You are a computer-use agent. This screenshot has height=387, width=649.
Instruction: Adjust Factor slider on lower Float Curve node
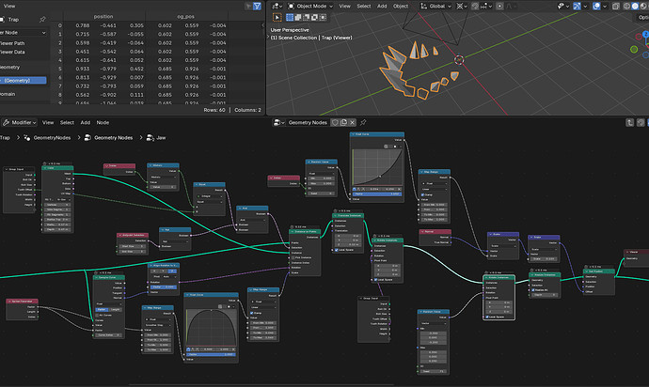click(x=211, y=354)
